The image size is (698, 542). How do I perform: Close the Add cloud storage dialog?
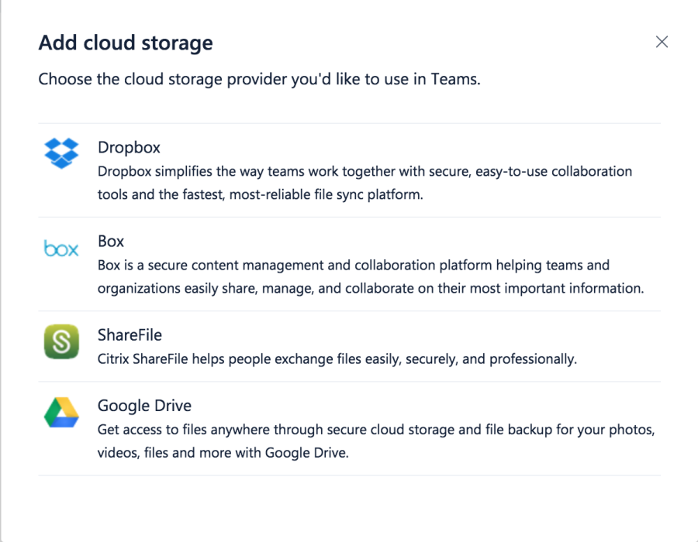662,42
